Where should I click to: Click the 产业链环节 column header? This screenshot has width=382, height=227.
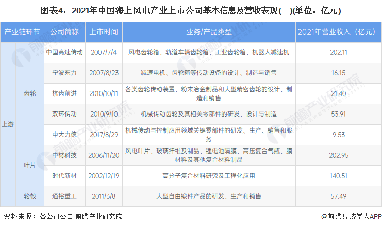pos(22,32)
